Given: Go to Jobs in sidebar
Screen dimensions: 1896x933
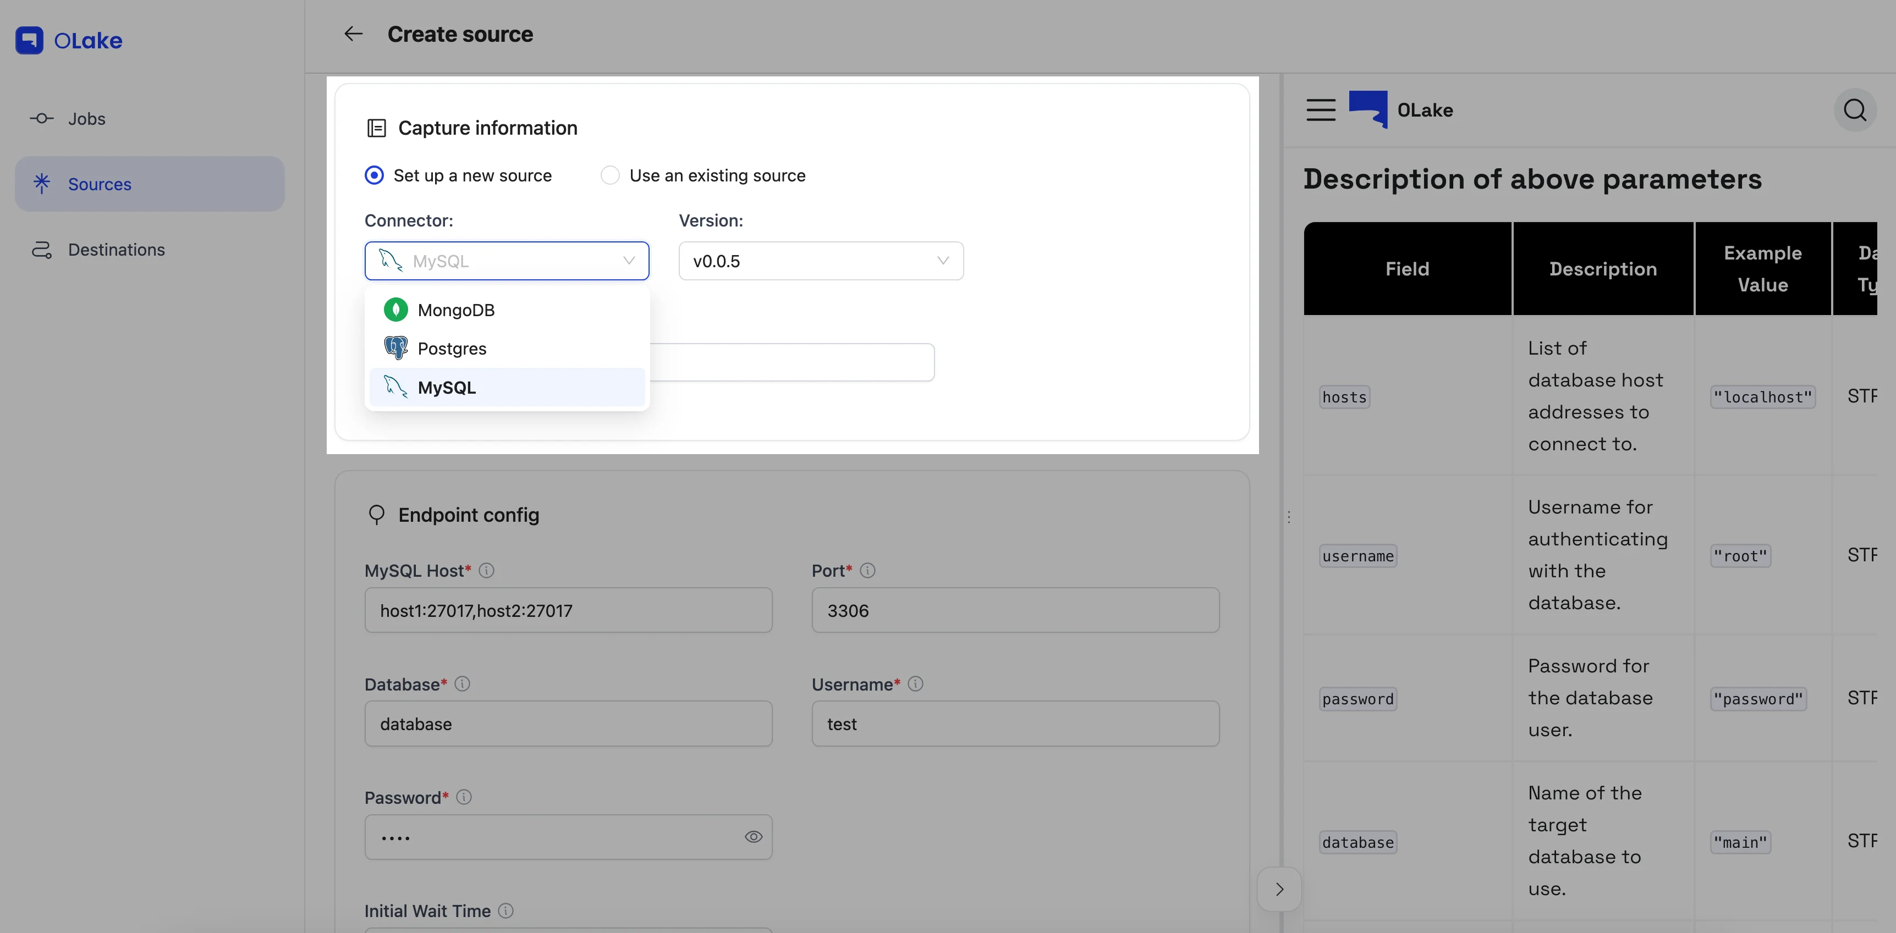Looking at the screenshot, I should (86, 118).
